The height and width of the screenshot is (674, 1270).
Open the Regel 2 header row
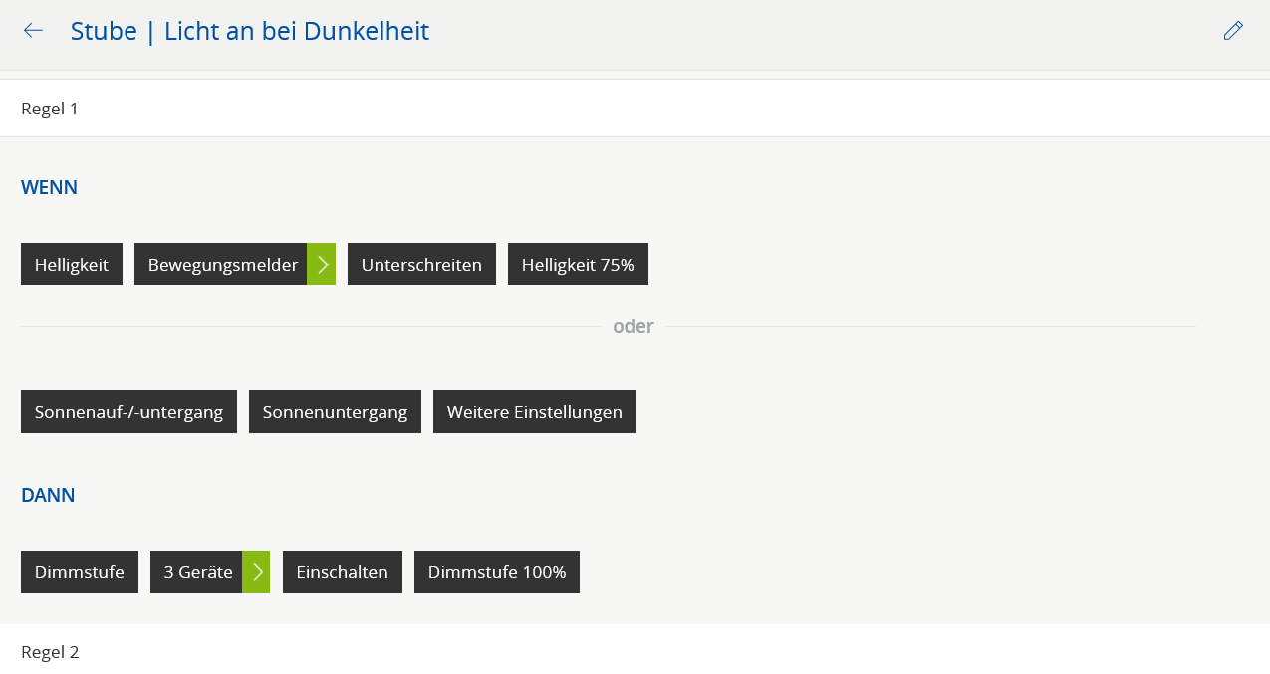coord(635,652)
